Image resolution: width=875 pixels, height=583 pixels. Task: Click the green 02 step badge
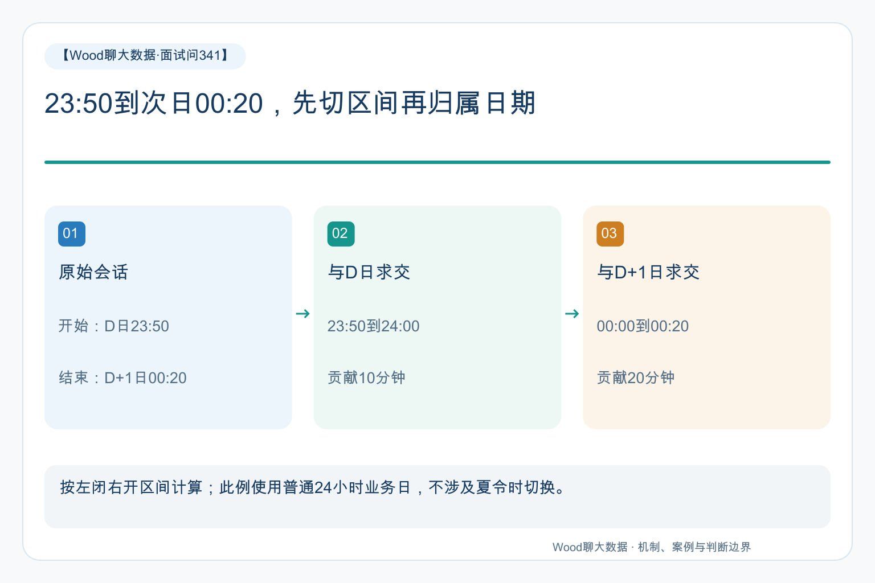tap(341, 234)
